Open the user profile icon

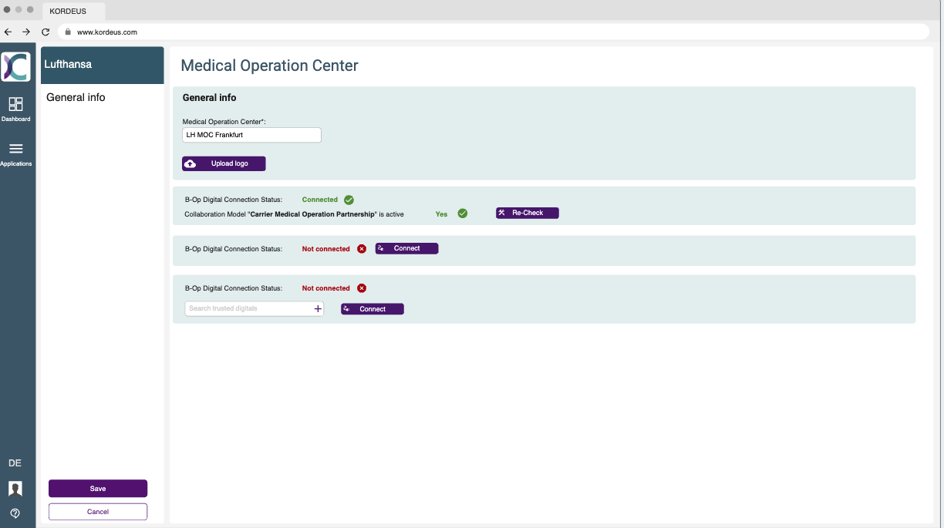pos(15,489)
